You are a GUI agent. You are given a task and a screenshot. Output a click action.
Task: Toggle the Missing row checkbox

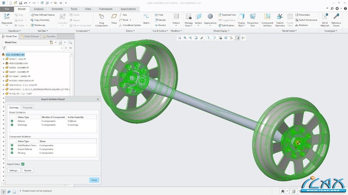coord(12,153)
